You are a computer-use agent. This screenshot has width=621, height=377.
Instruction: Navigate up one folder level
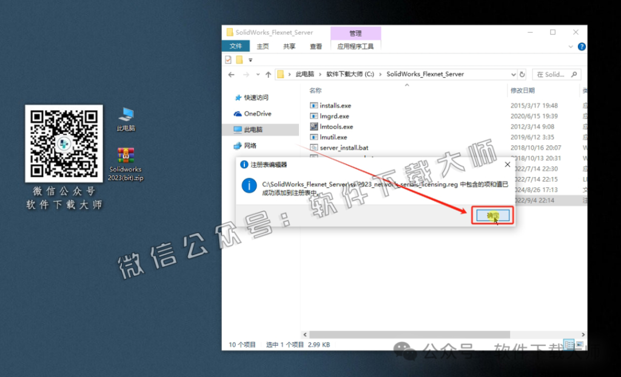[x=267, y=74]
